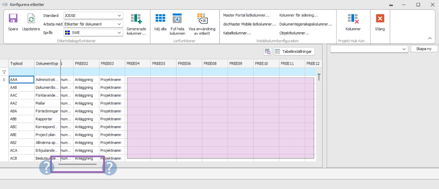Select the AAC typkod cell
This screenshot has height=189, width=439.
coord(21,95)
